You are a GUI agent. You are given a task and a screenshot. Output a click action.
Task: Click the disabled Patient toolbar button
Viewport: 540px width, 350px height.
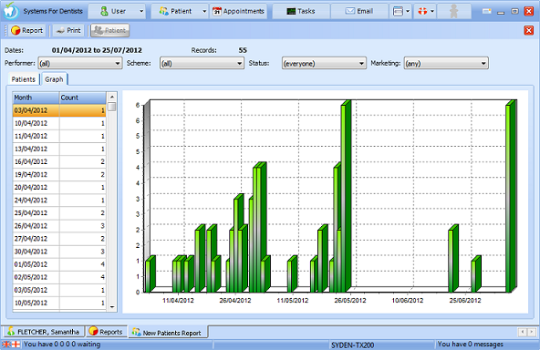(x=110, y=31)
